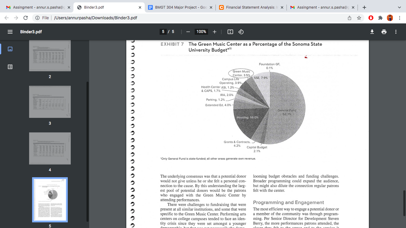Open the extensions puzzle piece menu
Image resolution: width=406 pixels, height=228 pixels.
(380, 18)
